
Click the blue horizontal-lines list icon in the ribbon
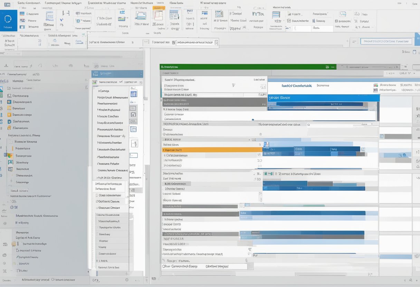point(276,14)
